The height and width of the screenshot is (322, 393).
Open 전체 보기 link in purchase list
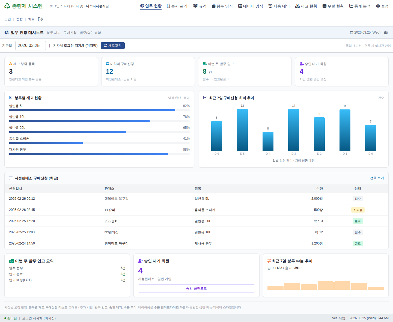coord(377,178)
